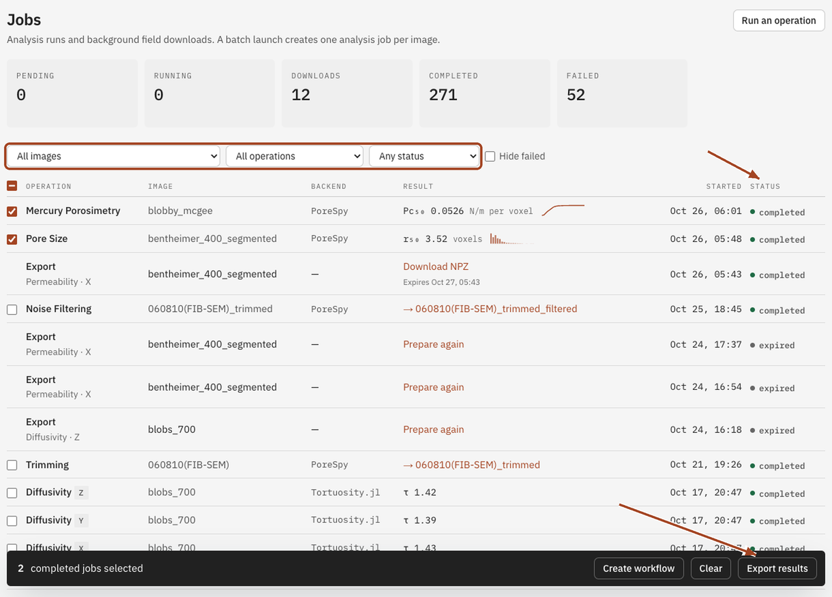Click the Running count card
Screen dimensions: 832x597
coord(209,93)
